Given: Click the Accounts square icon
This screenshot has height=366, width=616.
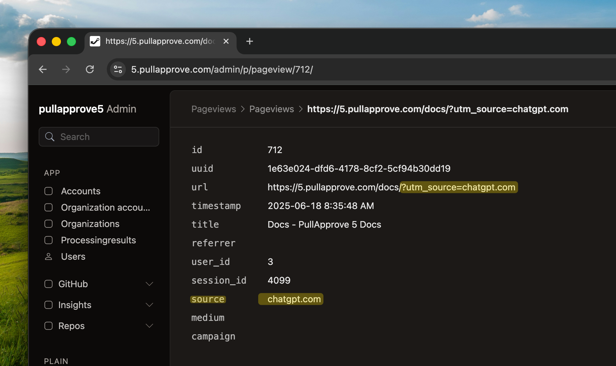Looking at the screenshot, I should pos(48,191).
